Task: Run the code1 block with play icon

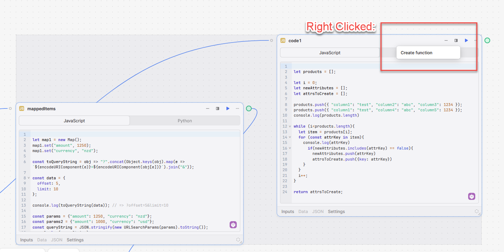Action: [466, 40]
